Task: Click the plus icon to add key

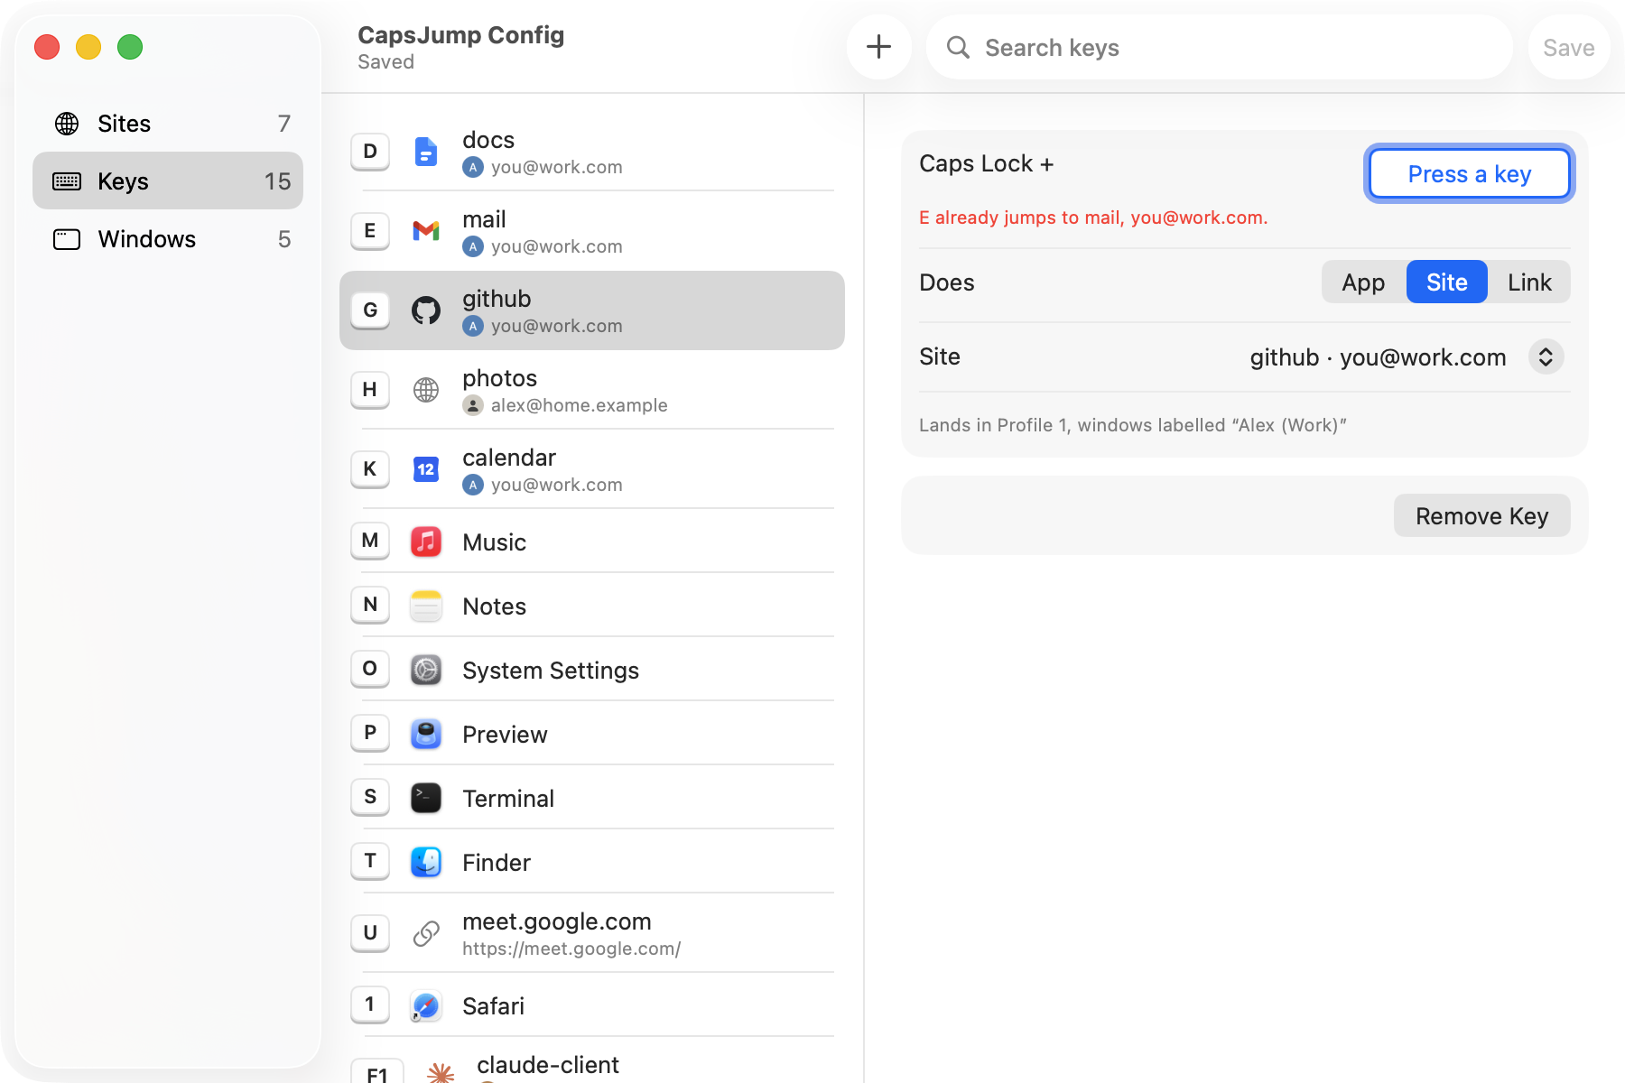Action: point(878,47)
